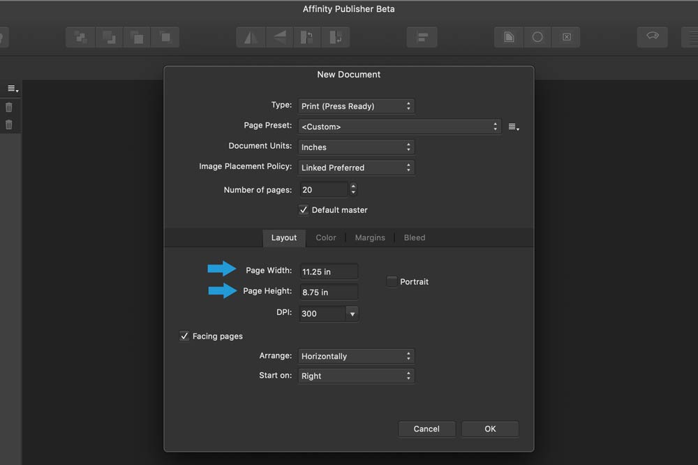Viewport: 698px width, 465px height.
Task: Click the Forward One arrange toolbar icon
Action: (x=137, y=38)
